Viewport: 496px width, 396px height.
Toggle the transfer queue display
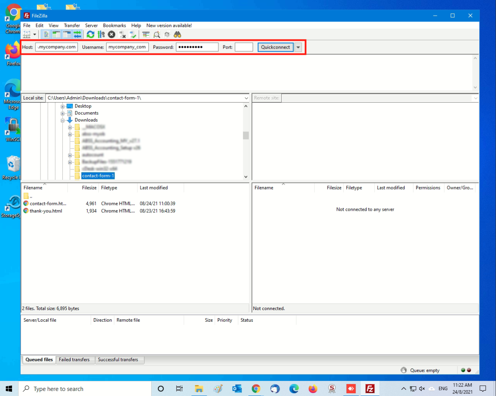pyautogui.click(x=77, y=35)
